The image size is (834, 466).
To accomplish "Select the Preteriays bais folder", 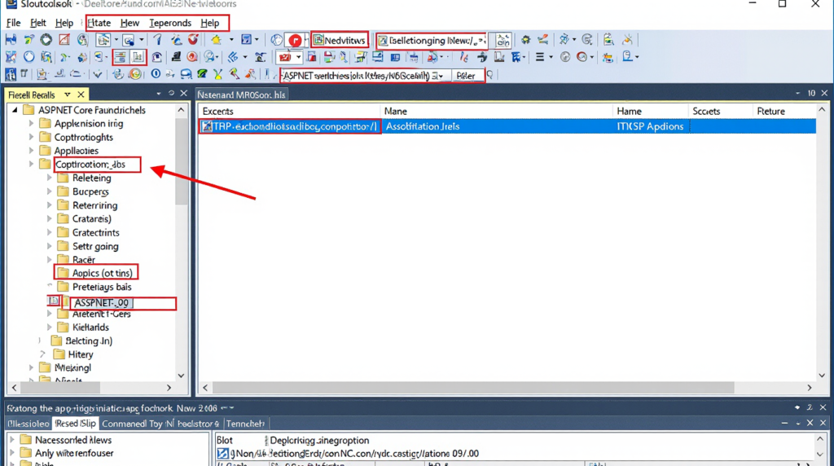I will tap(102, 287).
